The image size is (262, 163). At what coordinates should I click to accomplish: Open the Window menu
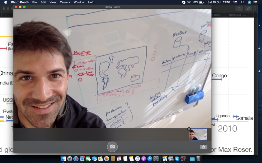79,2
